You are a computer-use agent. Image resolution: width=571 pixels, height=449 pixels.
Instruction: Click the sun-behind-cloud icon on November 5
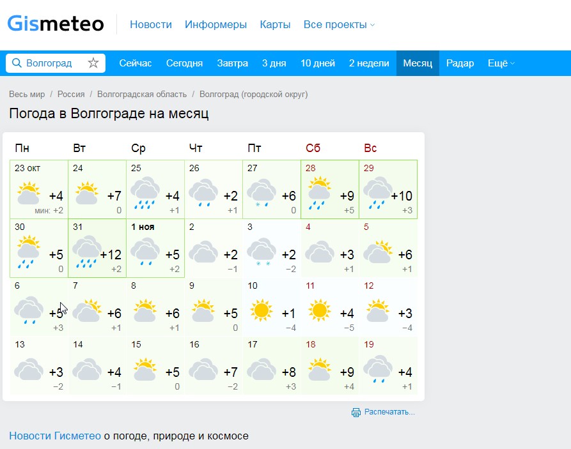click(378, 252)
